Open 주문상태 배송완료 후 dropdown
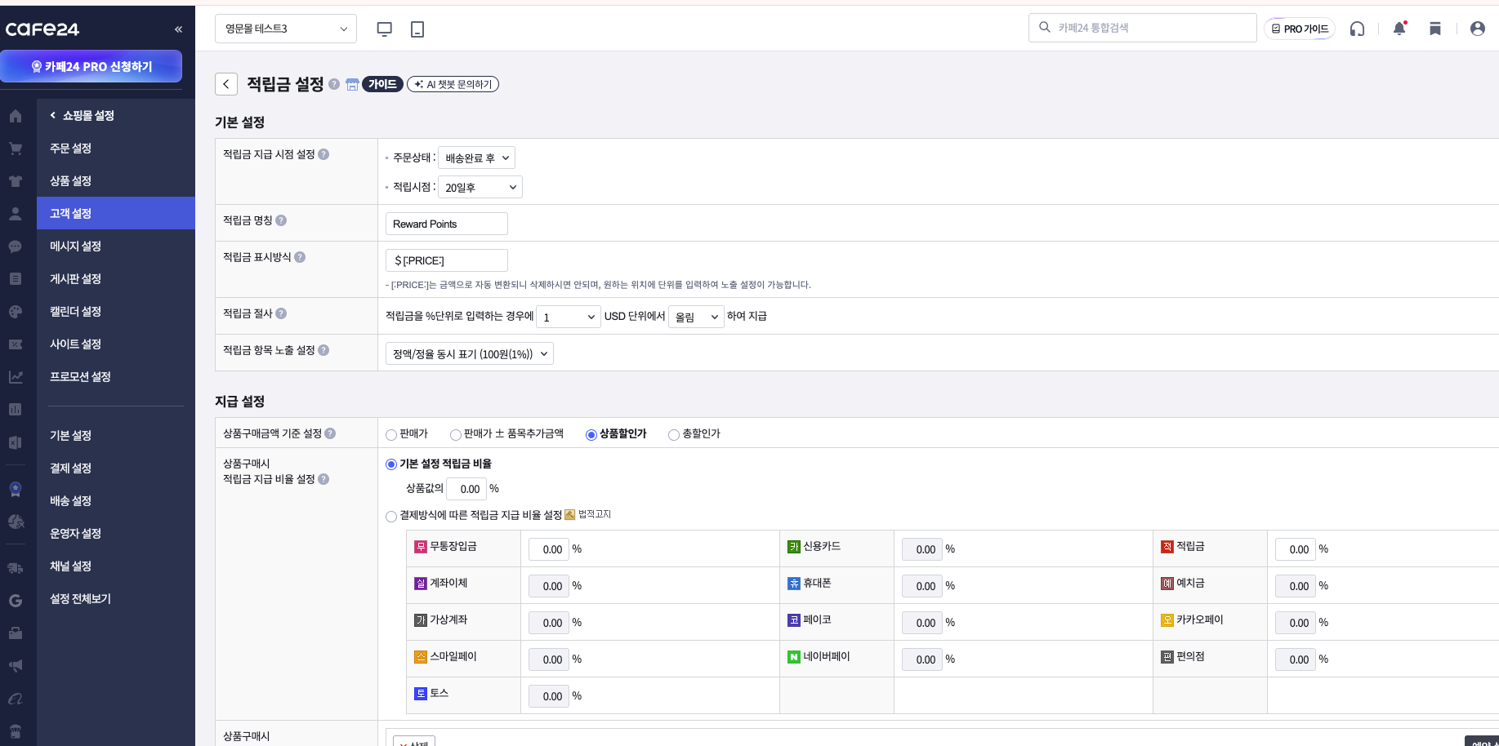 [x=476, y=158]
